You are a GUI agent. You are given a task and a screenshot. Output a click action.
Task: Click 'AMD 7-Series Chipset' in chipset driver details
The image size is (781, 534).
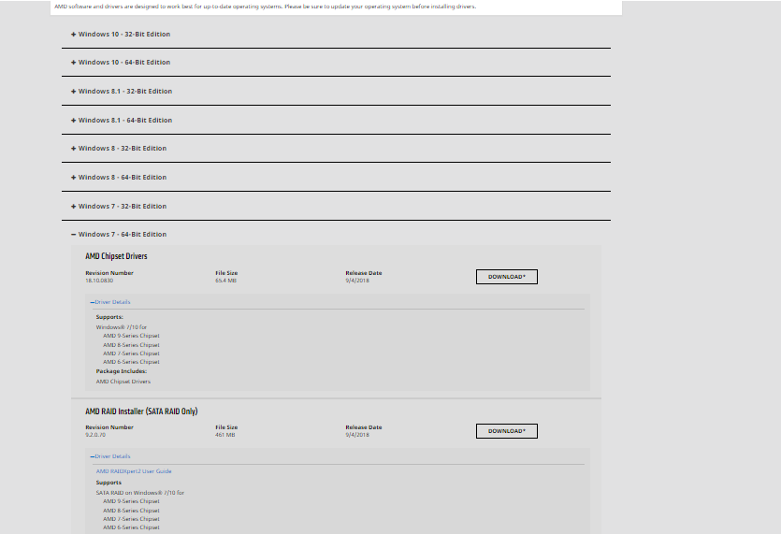pyautogui.click(x=132, y=354)
